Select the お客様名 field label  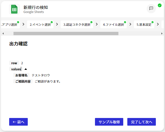pos(21,75)
